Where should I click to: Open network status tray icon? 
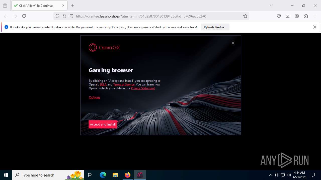(x=283, y=175)
